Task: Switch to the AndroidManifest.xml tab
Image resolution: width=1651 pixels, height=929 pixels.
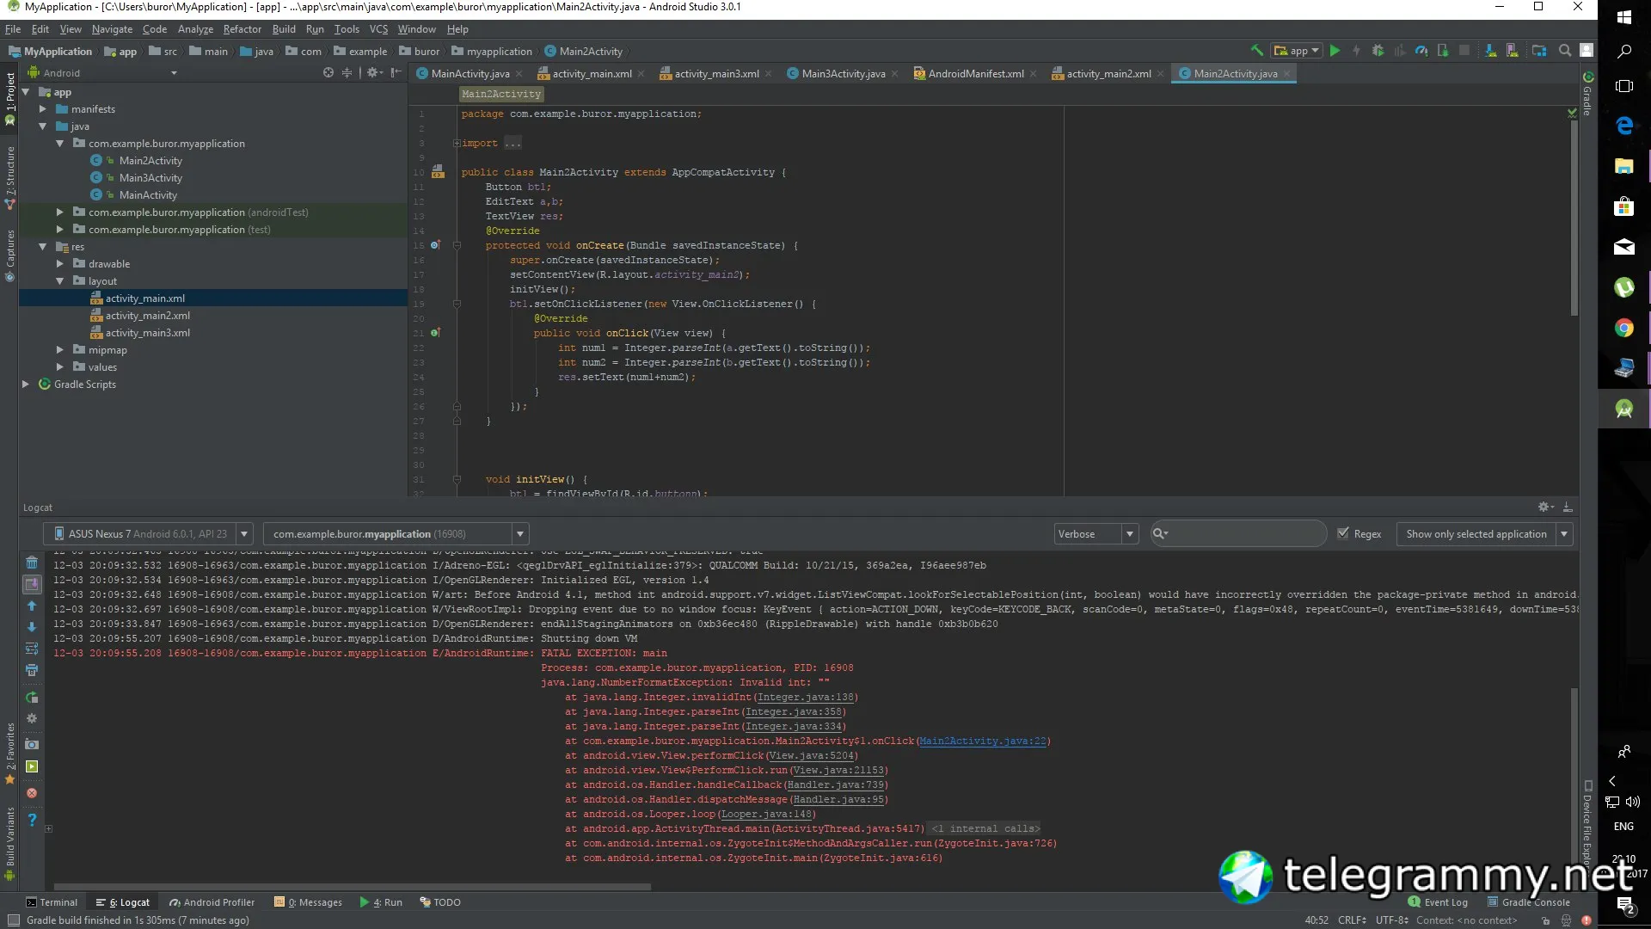Action: [x=975, y=74]
